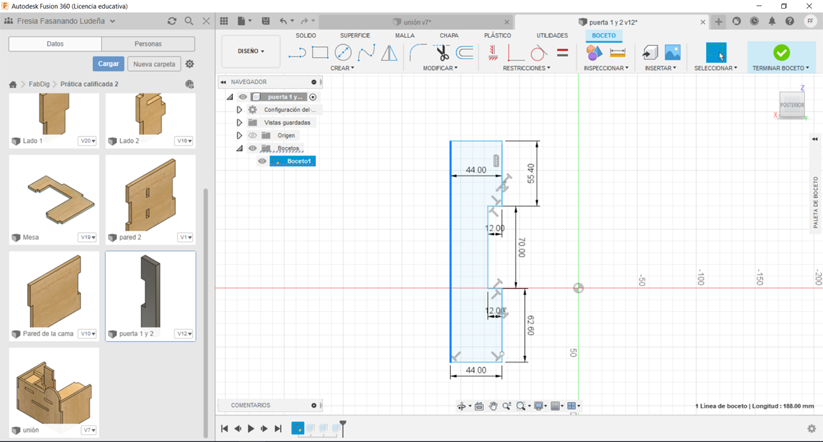Click the green Terminar Boceto checkmark

click(x=781, y=52)
